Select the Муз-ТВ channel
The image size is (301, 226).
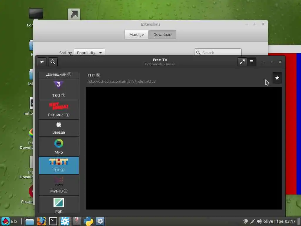coord(59,185)
